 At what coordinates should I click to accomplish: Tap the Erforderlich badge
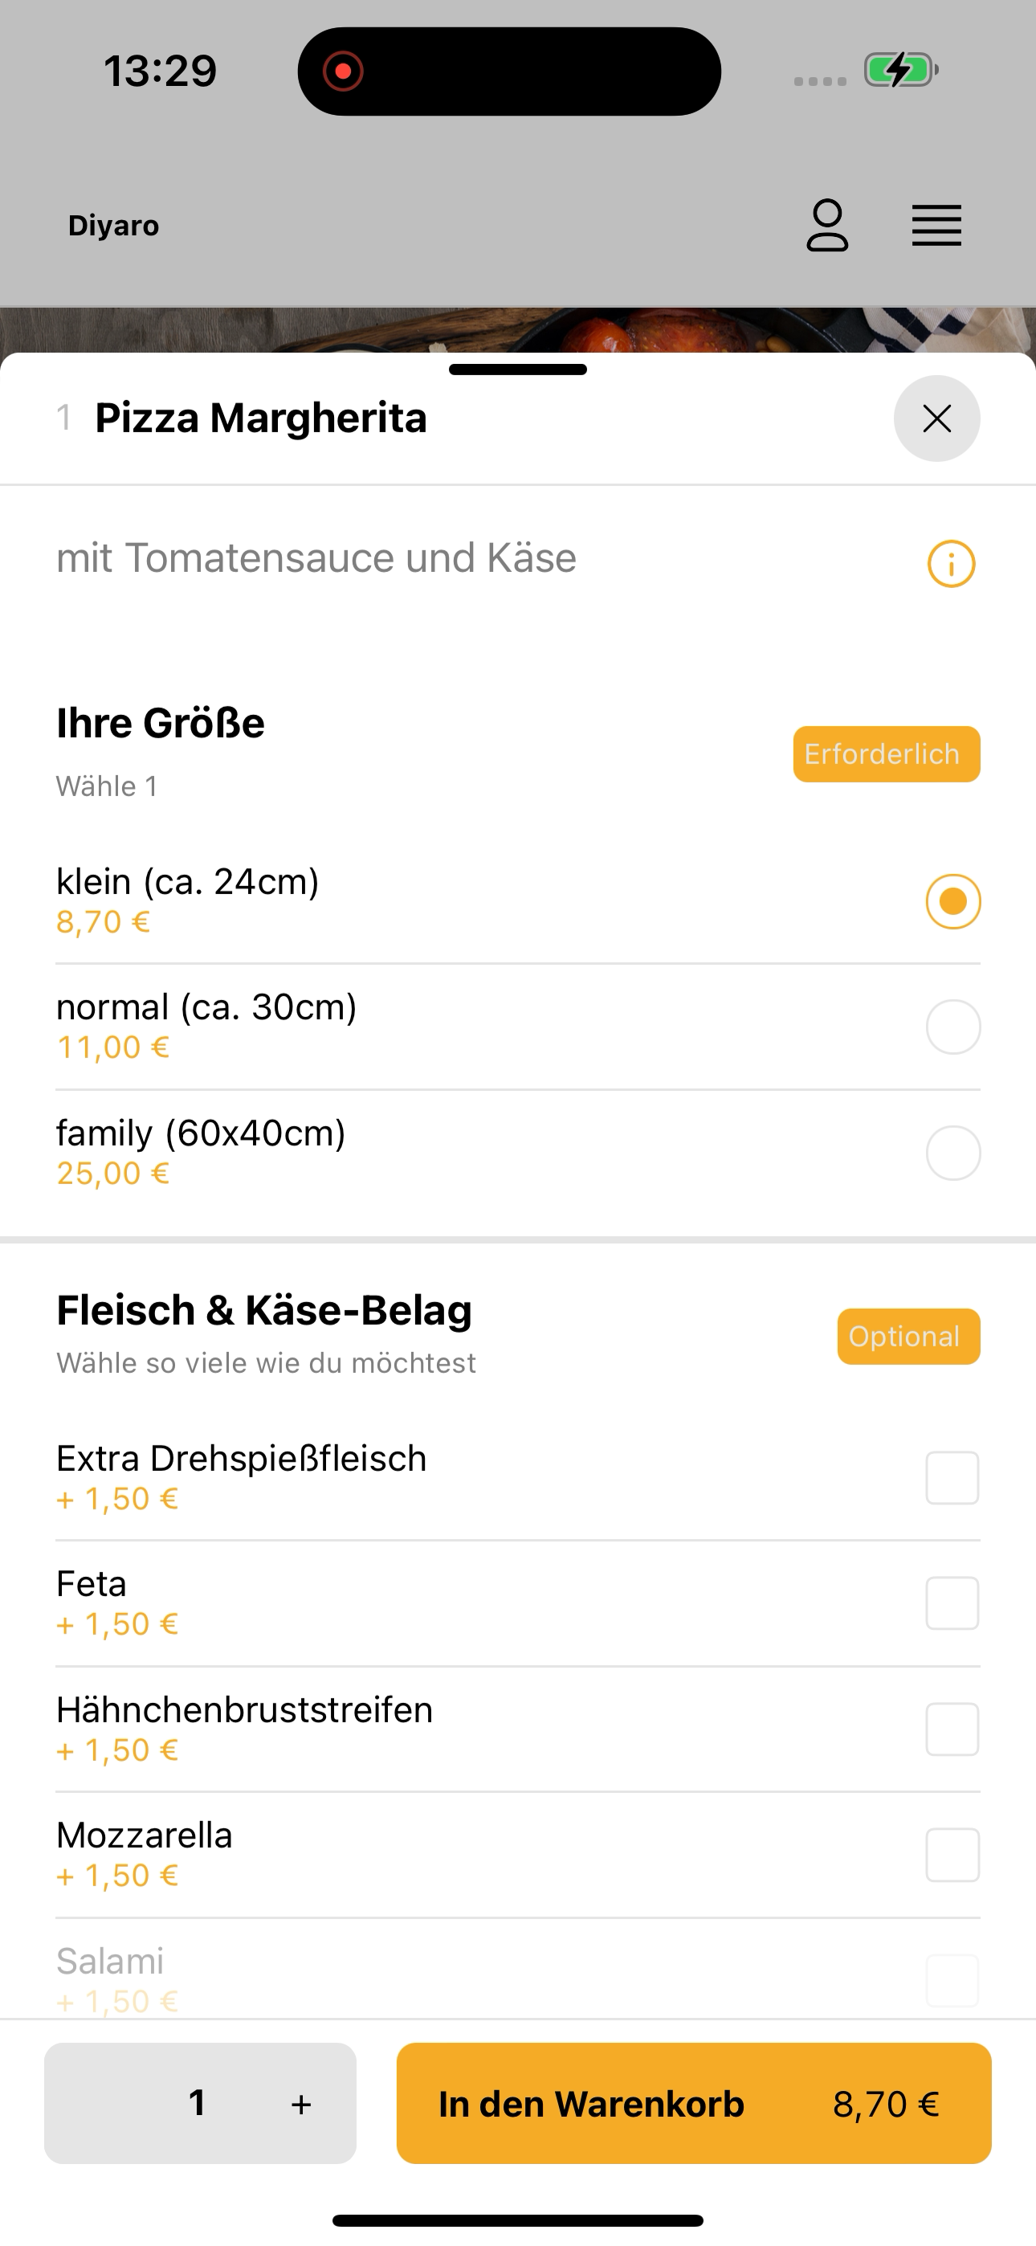886,754
